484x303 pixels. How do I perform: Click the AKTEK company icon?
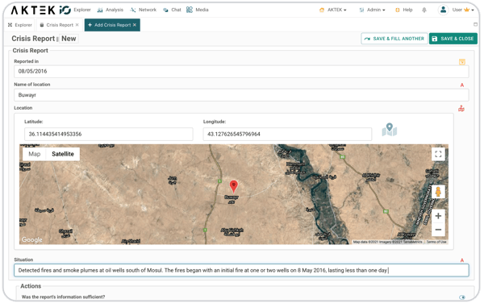coord(322,10)
